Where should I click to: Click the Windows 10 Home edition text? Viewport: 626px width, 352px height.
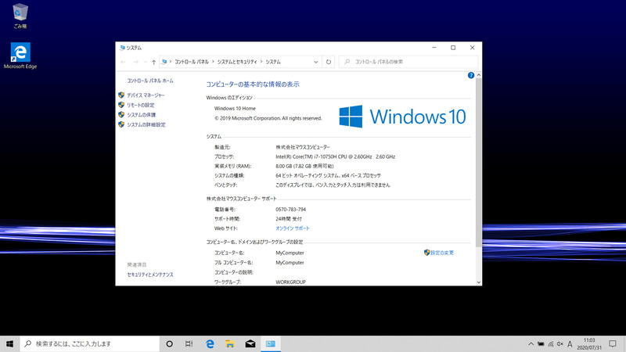[235, 108]
